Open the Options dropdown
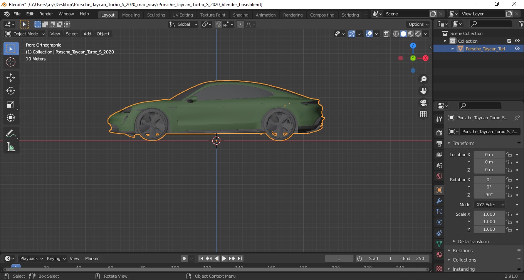Viewport: 524px width, 280px height. pyautogui.click(x=418, y=24)
